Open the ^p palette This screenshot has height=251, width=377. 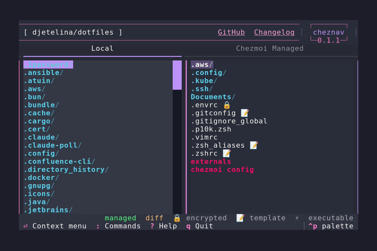[x=331, y=226]
